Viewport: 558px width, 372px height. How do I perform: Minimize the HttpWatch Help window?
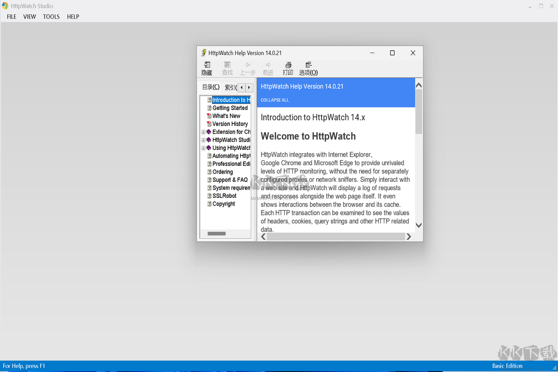click(x=372, y=53)
